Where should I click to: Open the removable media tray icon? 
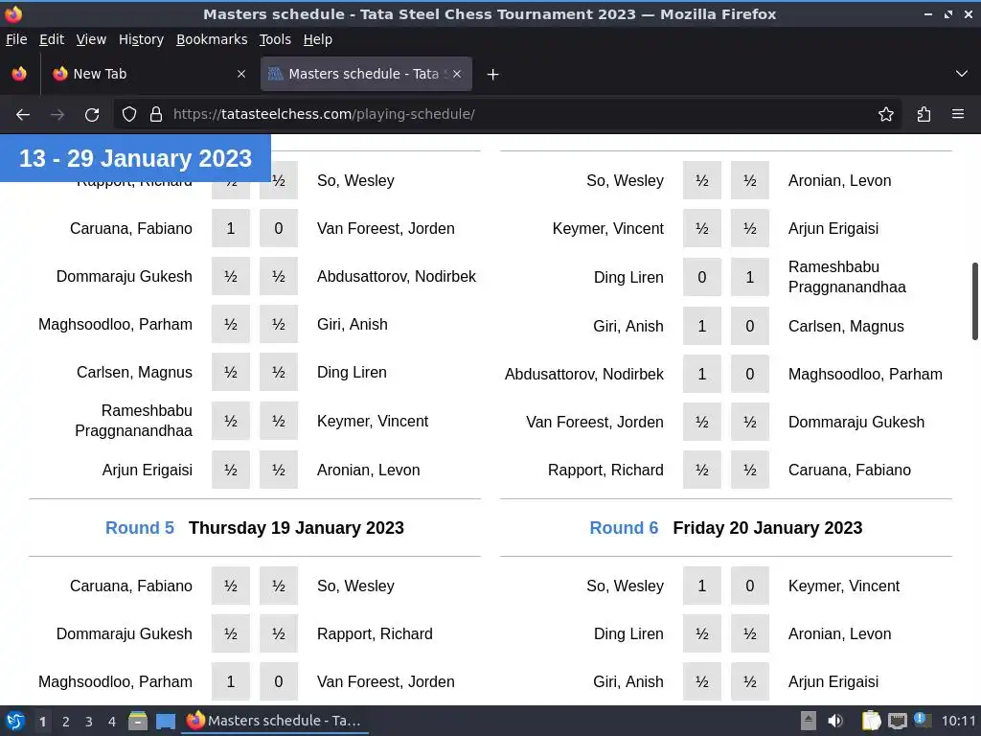pyautogui.click(x=809, y=721)
